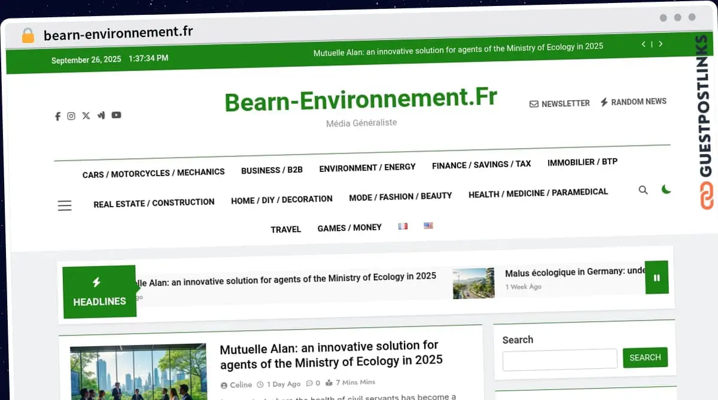The width and height of the screenshot is (718, 400).
Task: Open Health / Medicine / Paramedical menu
Action: 538,193
